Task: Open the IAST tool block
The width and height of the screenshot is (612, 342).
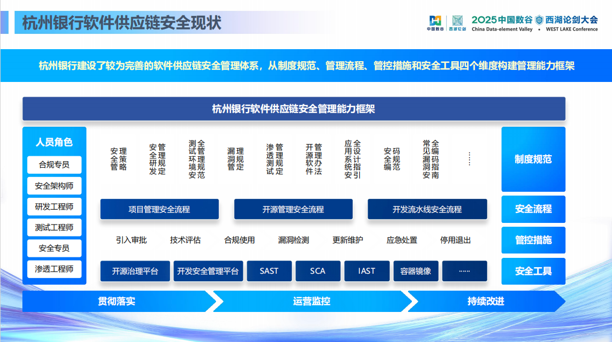Action: [366, 271]
